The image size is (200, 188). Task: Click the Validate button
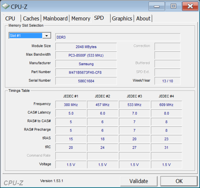139,181
